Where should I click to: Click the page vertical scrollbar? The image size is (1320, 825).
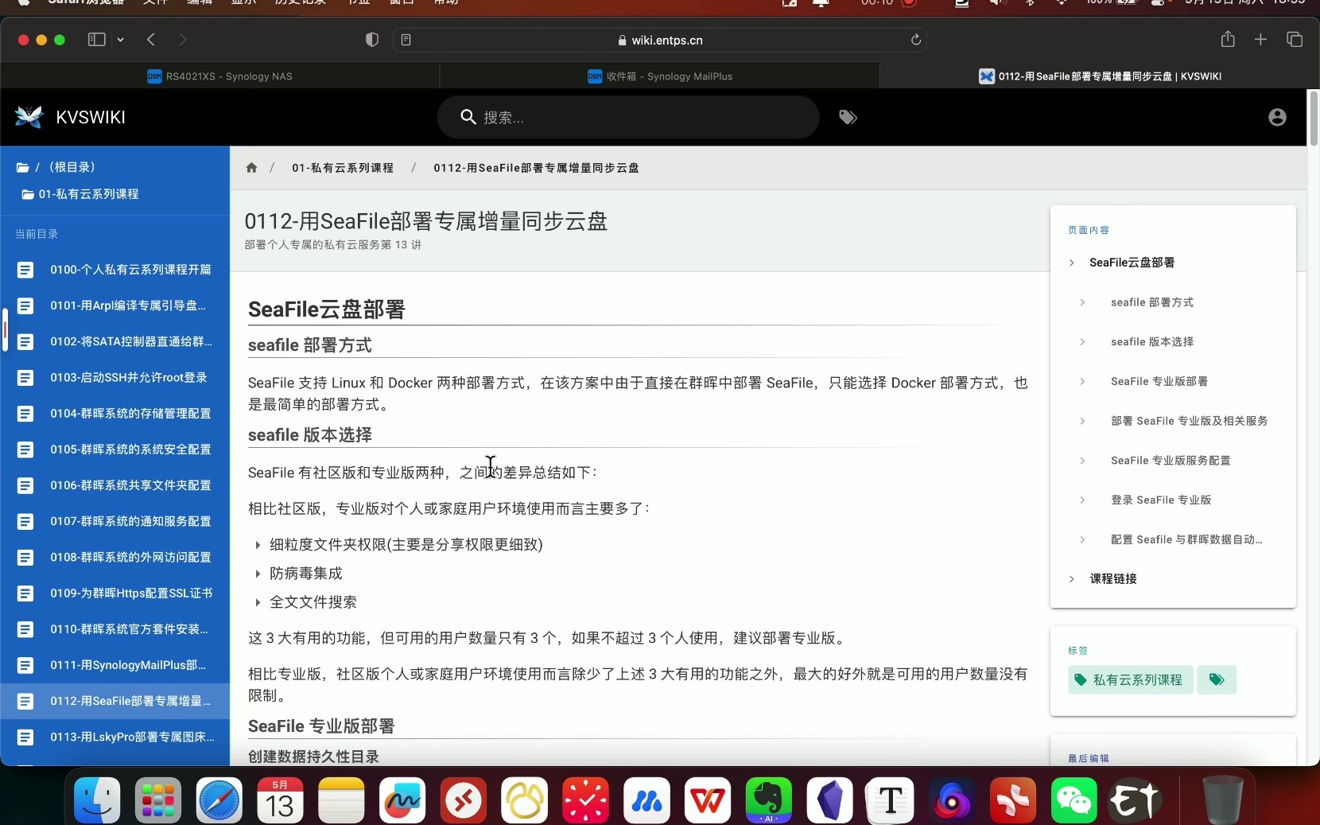point(1313,119)
